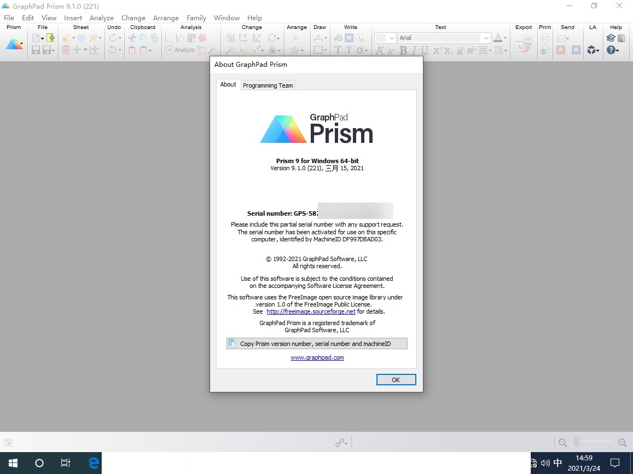The width and height of the screenshot is (633, 474).
Task: Click the Print printer icon
Action: point(545,38)
